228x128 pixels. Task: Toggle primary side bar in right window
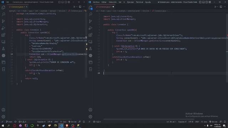coord(200,2)
